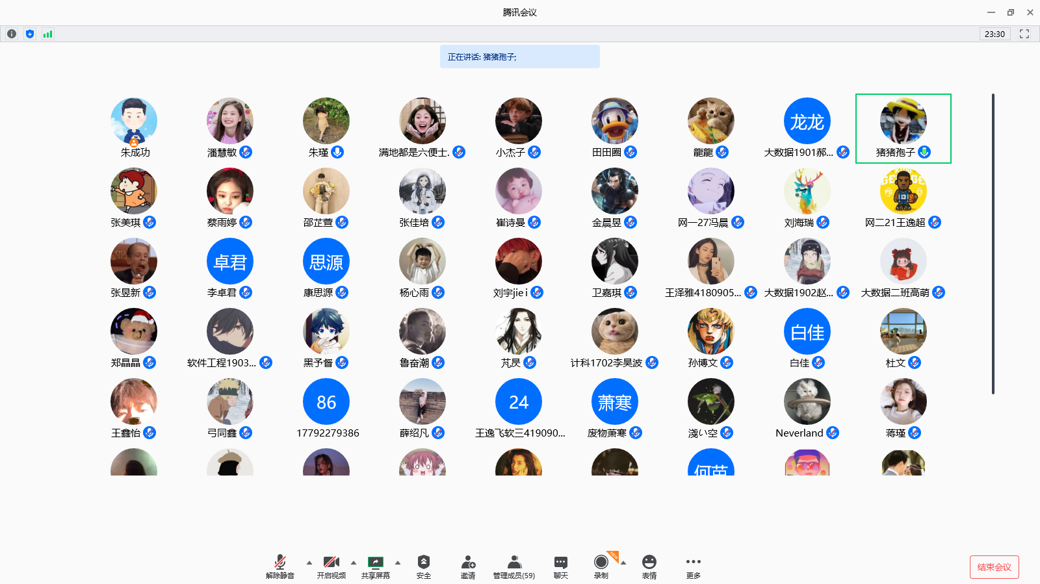Open the 聊天 chat panel
Viewport: 1040px width, 584px height.
(561, 566)
